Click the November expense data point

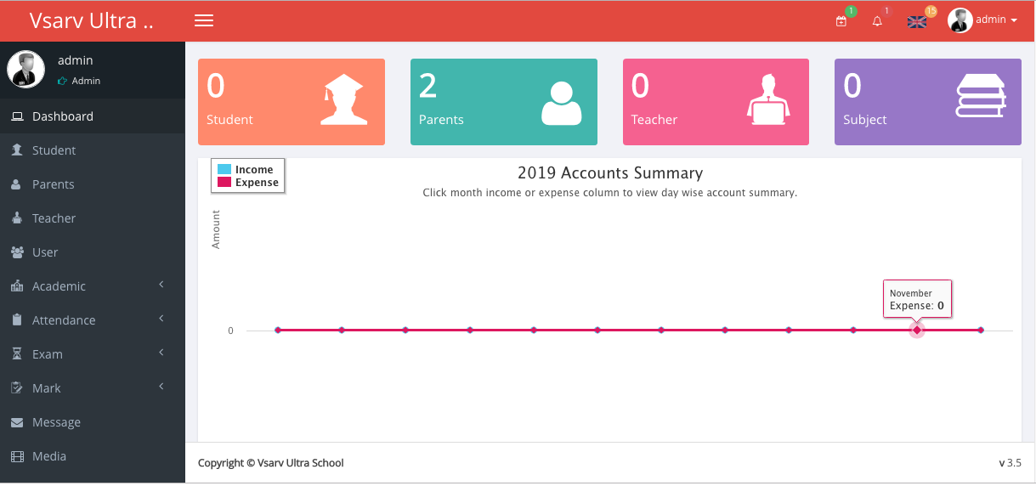[917, 330]
